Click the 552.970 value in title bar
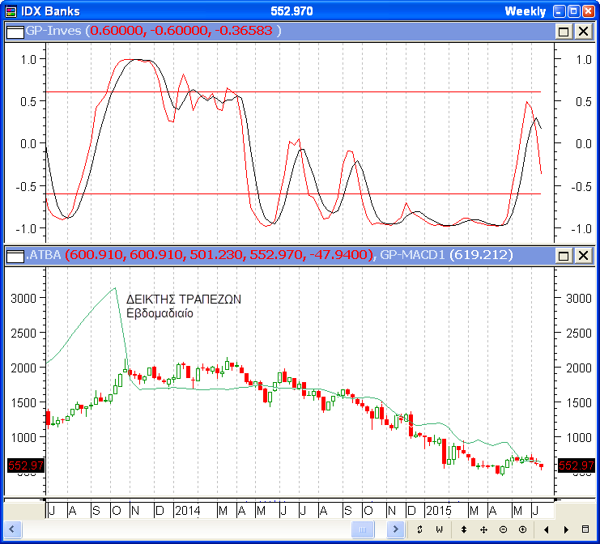Screen dimensions: 600x544 pyautogui.click(x=292, y=11)
